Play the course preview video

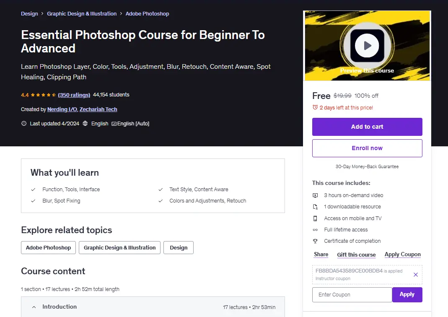point(367,46)
